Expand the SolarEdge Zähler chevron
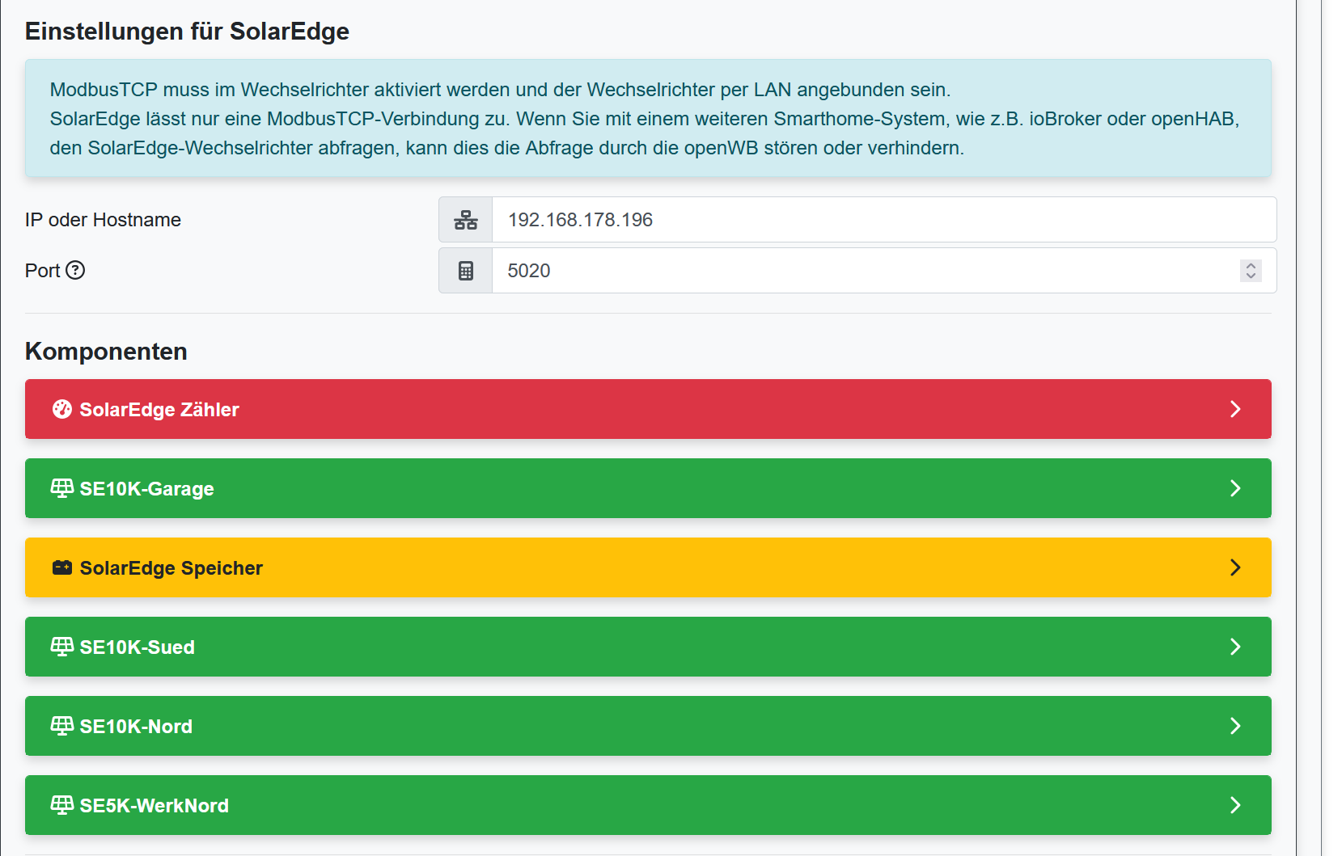This screenshot has height=856, width=1342. click(x=1235, y=409)
